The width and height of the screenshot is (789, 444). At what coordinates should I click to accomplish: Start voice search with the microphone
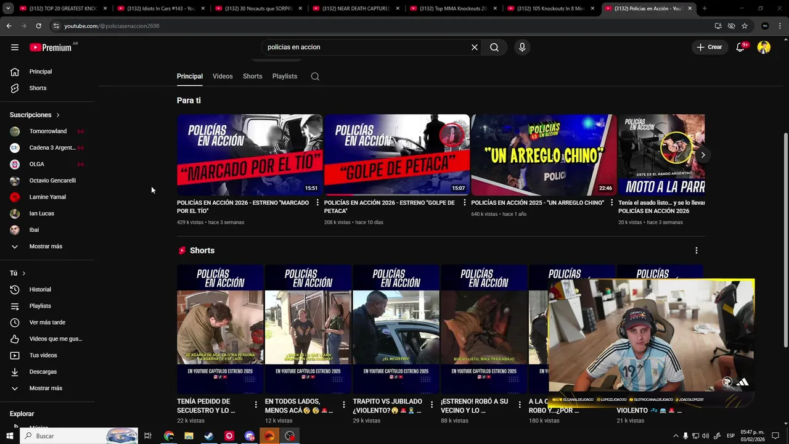(x=522, y=47)
